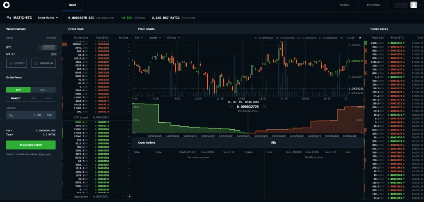
Task: Click the Deposit button
Action: click(17, 63)
